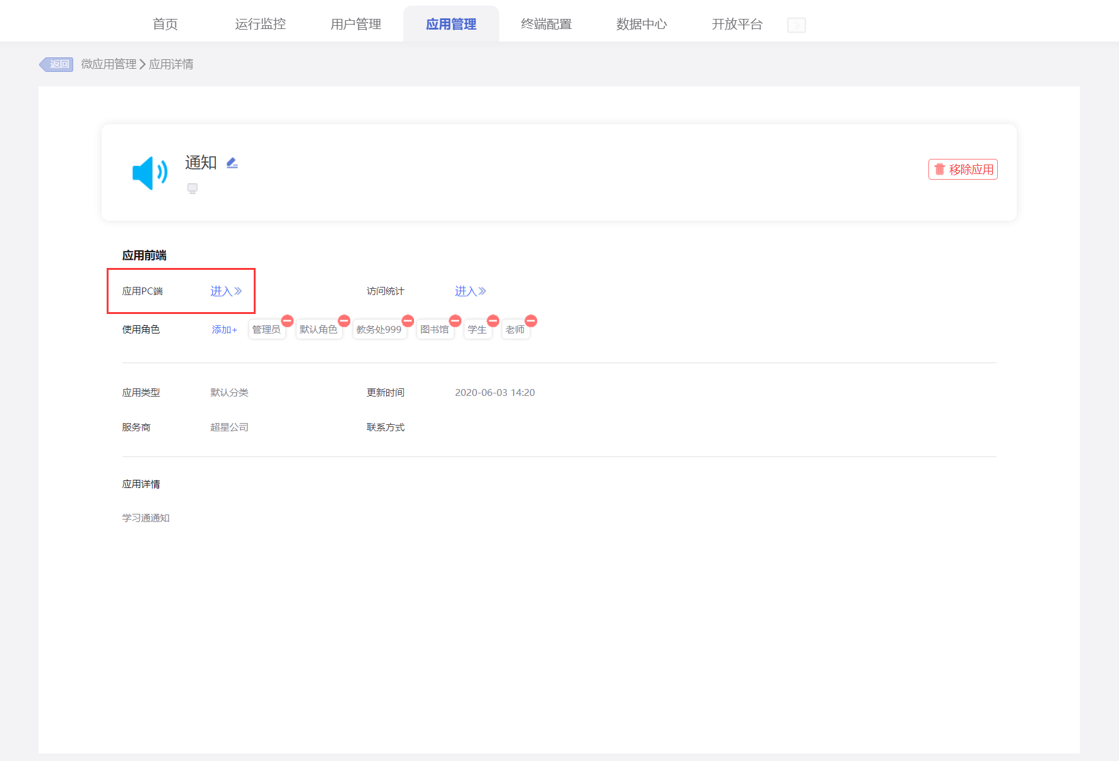Click the 访问统计 label

386,291
